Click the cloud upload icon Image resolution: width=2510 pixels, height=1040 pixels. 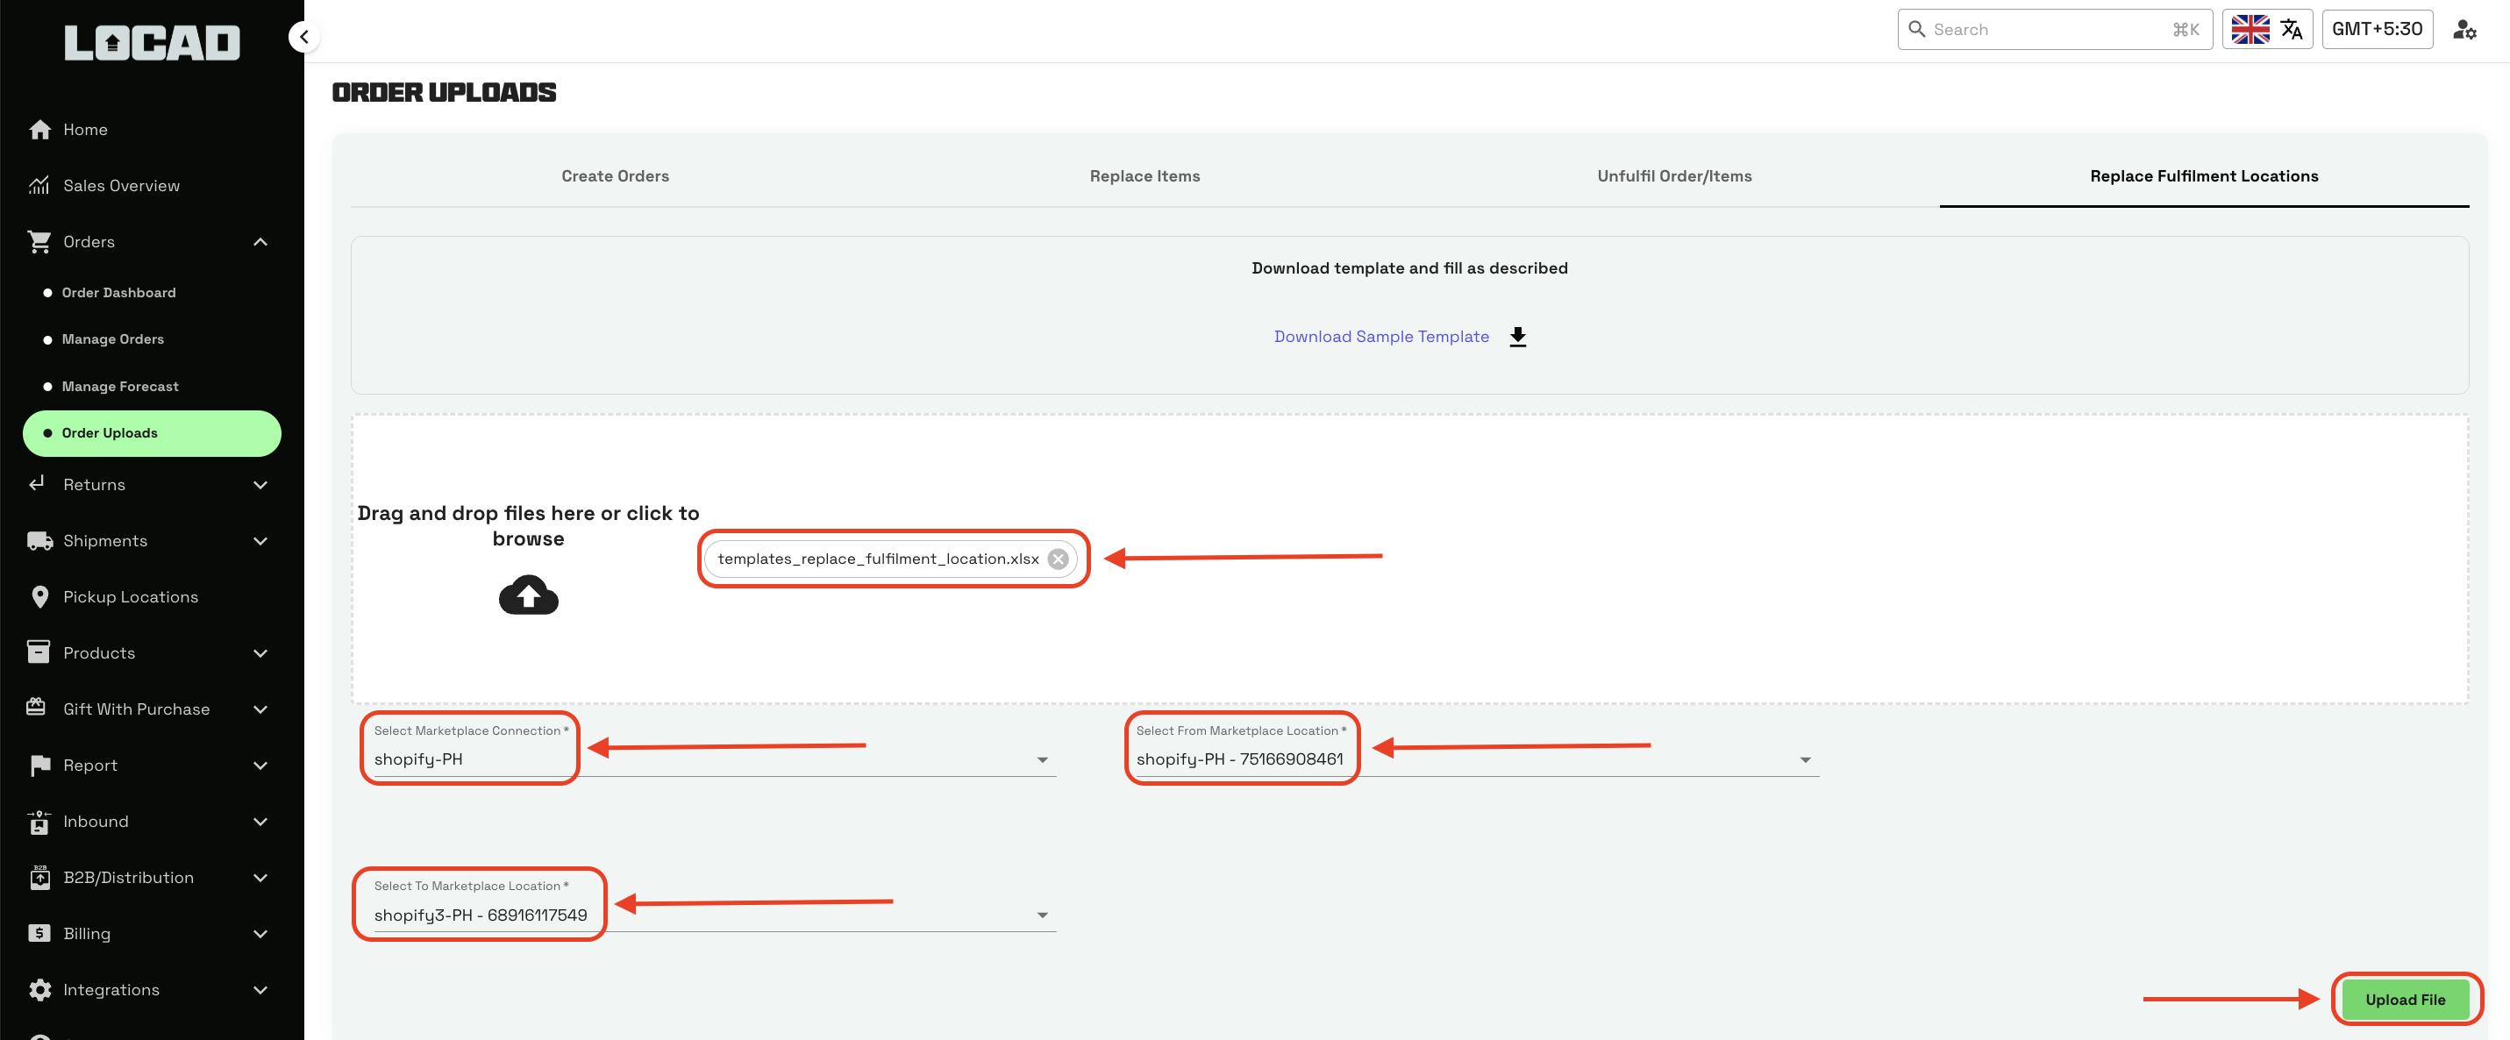coord(528,595)
